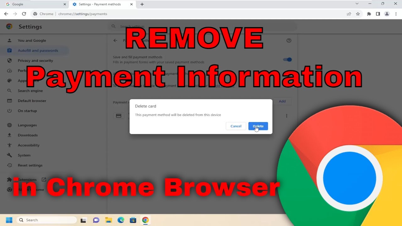
Task: Click the taskbar Search box
Action: [x=46, y=220]
